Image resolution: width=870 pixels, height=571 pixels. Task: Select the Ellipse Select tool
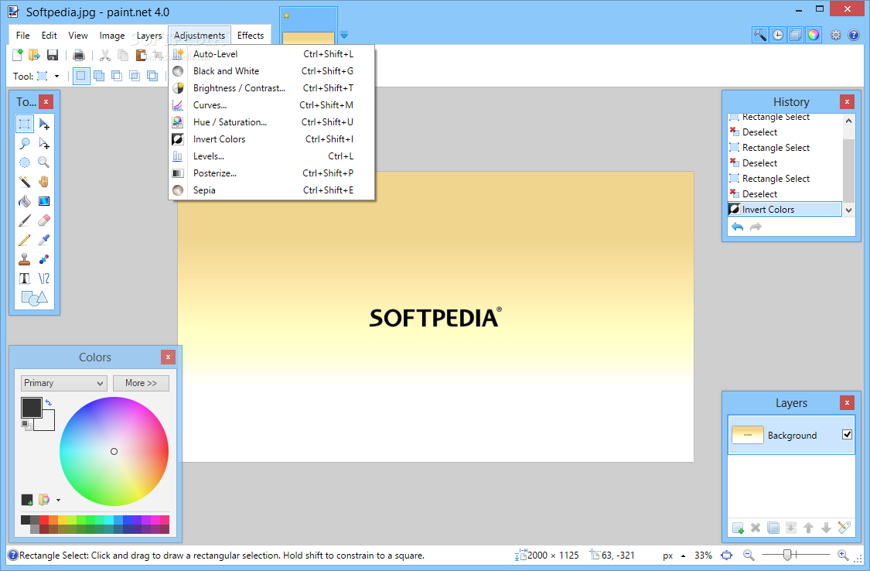(25, 162)
